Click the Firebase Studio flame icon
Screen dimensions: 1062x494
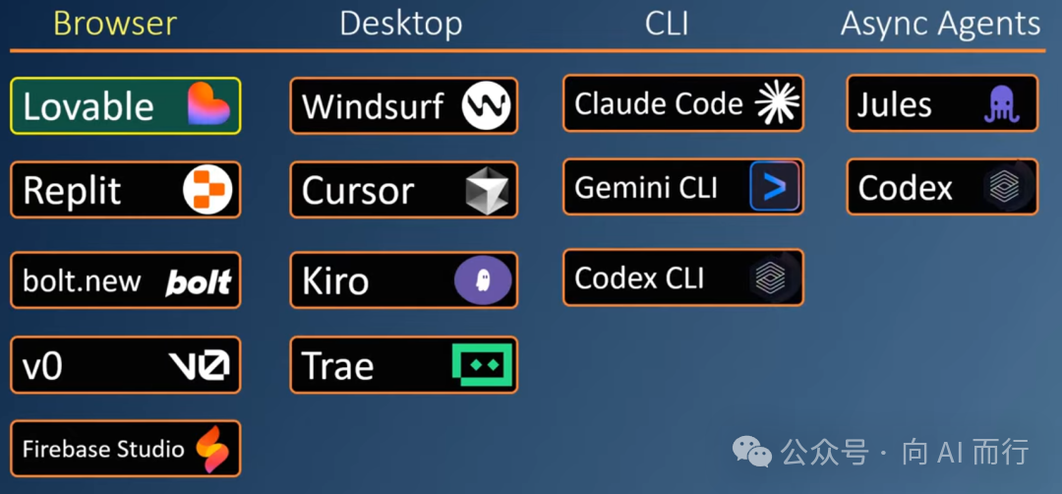click(x=212, y=449)
